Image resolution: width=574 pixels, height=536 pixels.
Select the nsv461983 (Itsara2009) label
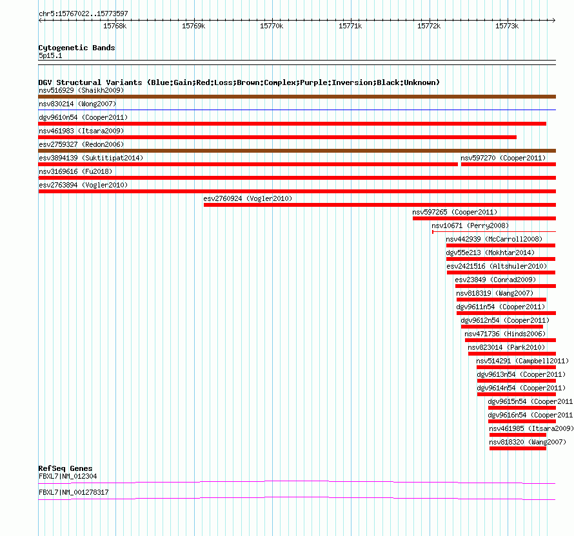81,131
